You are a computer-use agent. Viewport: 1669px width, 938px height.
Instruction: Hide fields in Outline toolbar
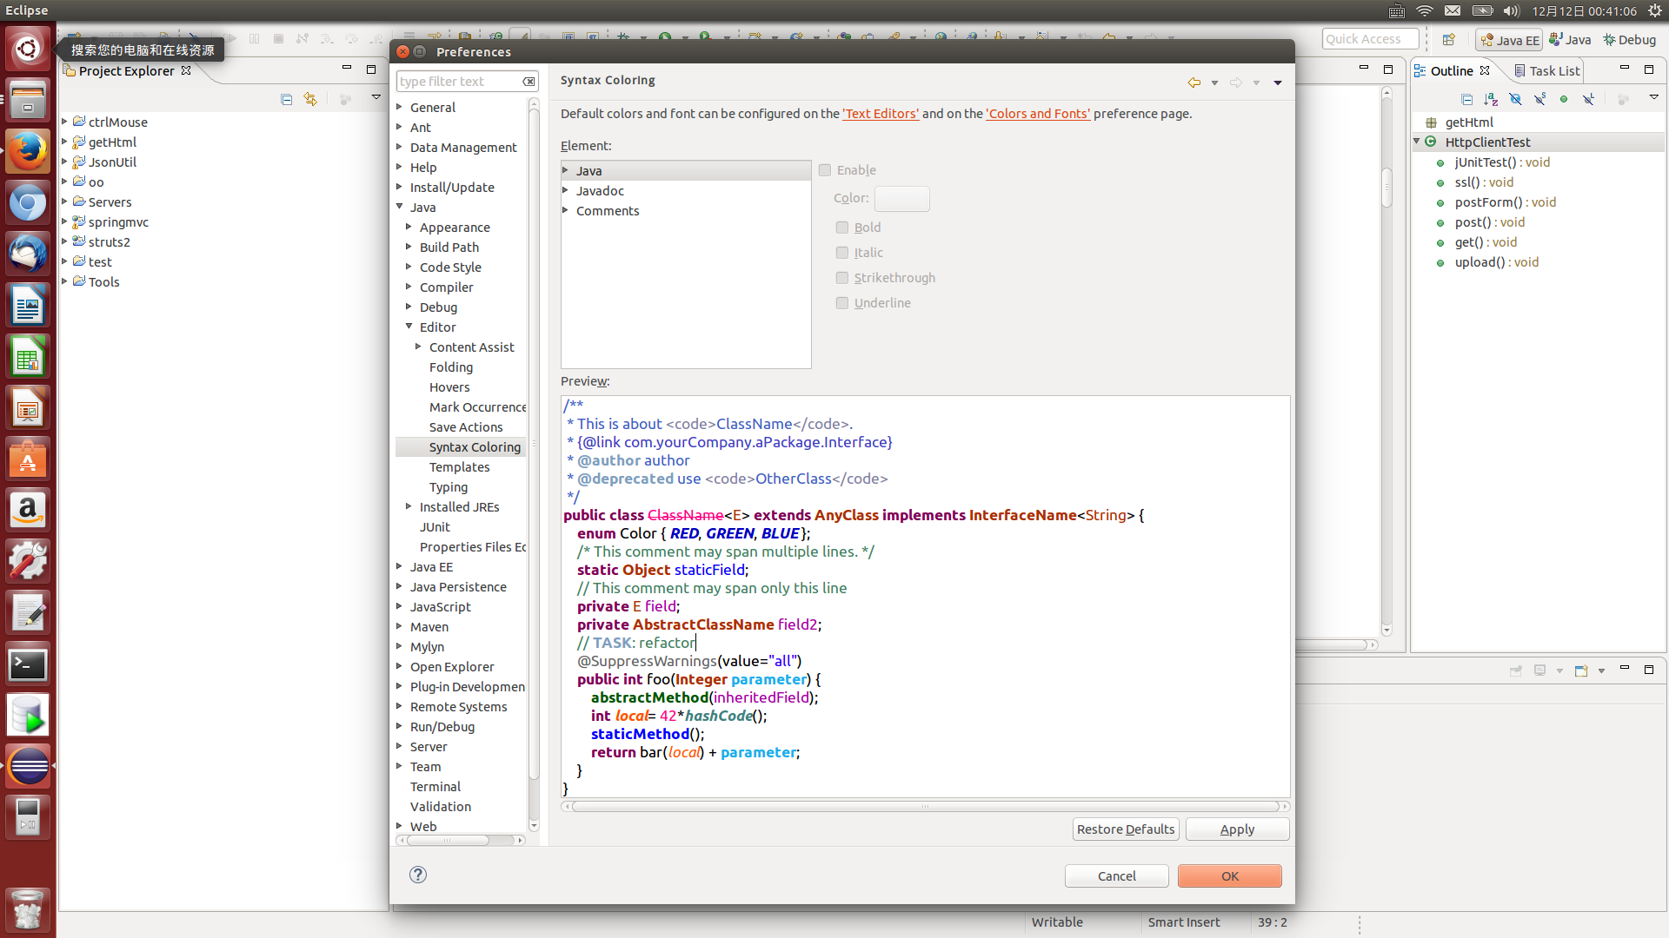(1516, 99)
